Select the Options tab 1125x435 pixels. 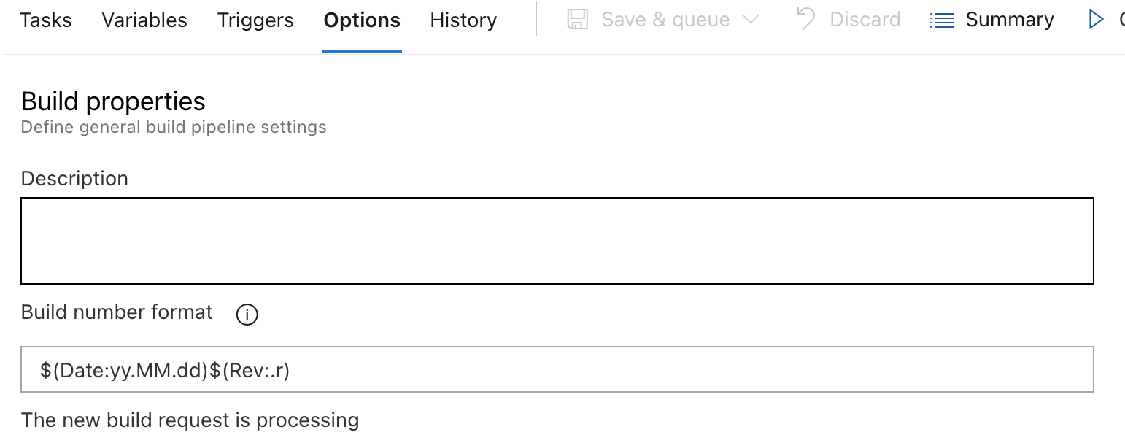coord(362,20)
